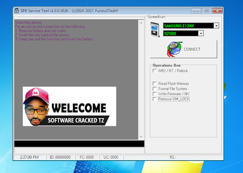Click the CONNECT button
243x173 pixels.
click(x=184, y=49)
